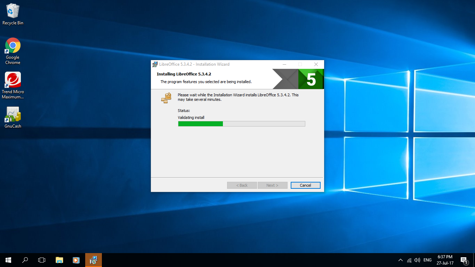Click the greyed-out Next button
This screenshot has width=475, height=267.
click(272, 185)
